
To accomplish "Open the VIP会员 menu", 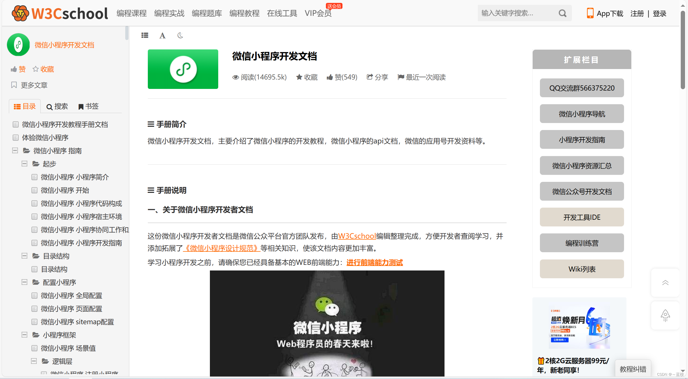I will 318,13.
